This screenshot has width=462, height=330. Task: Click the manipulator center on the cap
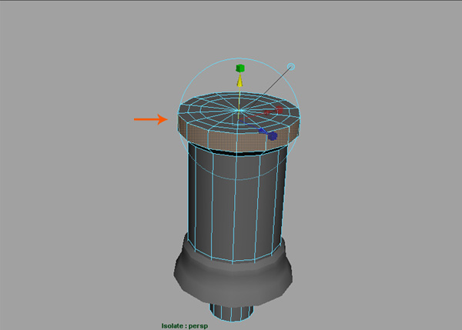[240, 112]
